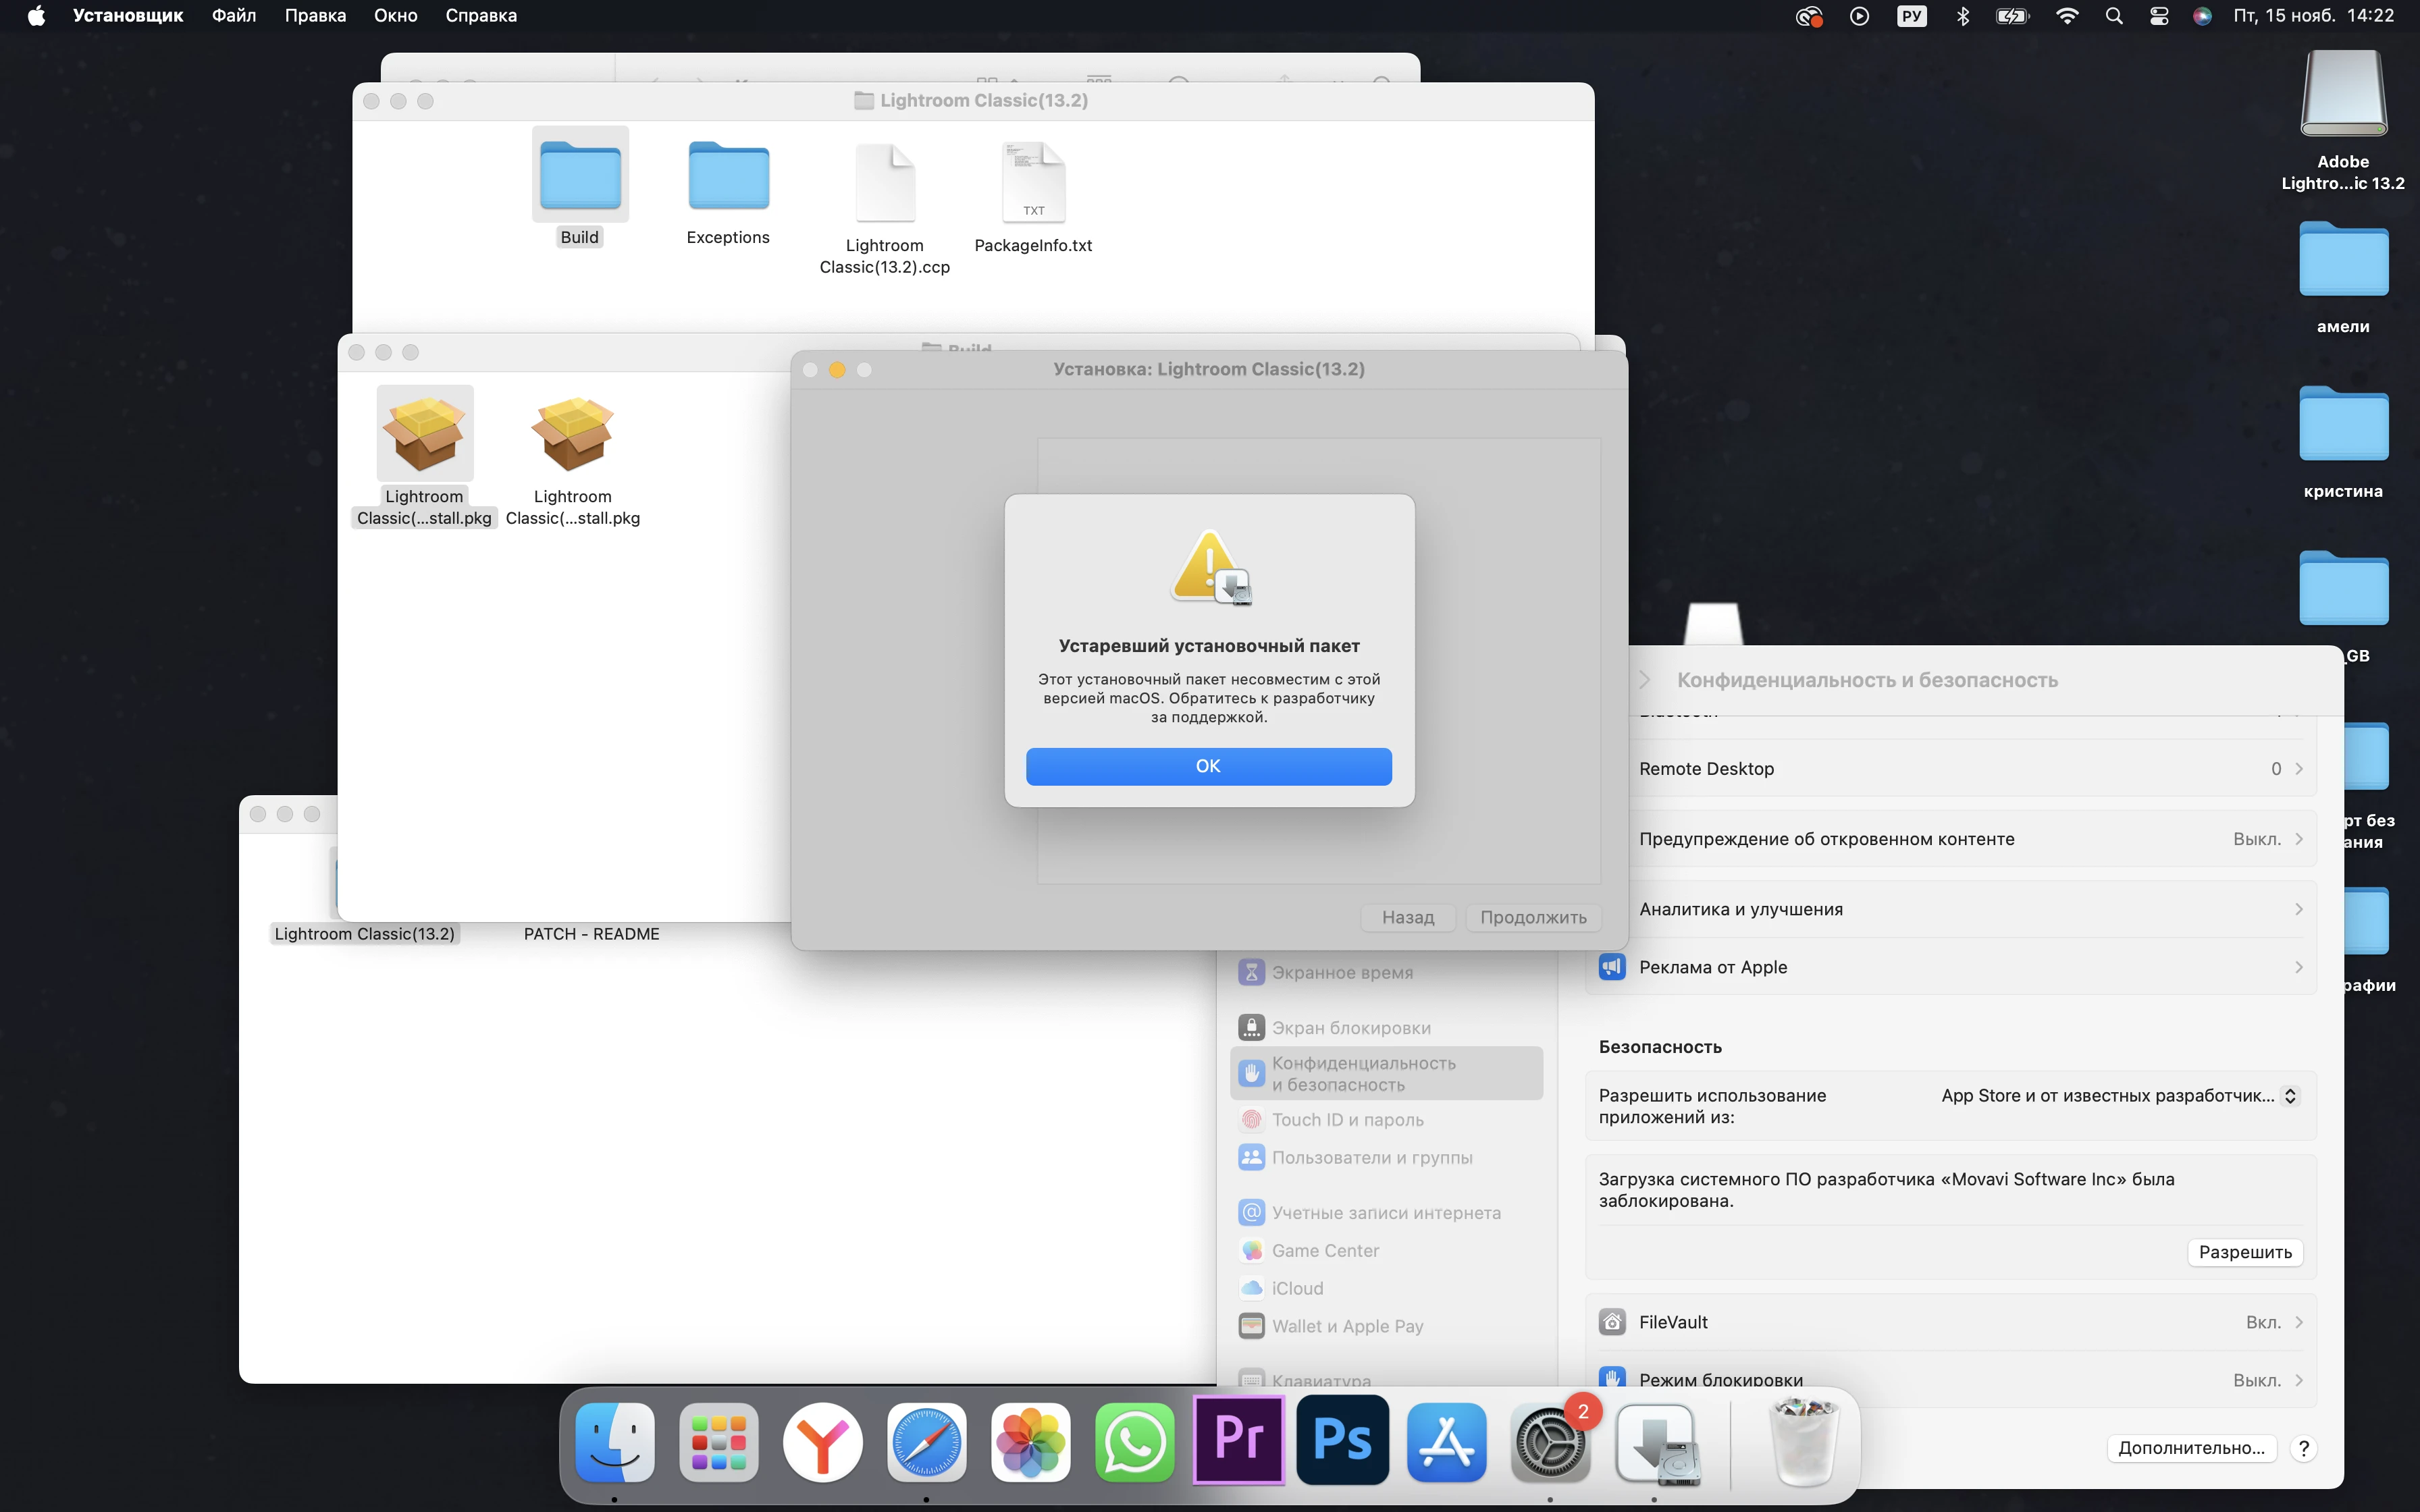This screenshot has height=1512, width=2420.
Task: Select the PATCH - README item
Action: (592, 934)
